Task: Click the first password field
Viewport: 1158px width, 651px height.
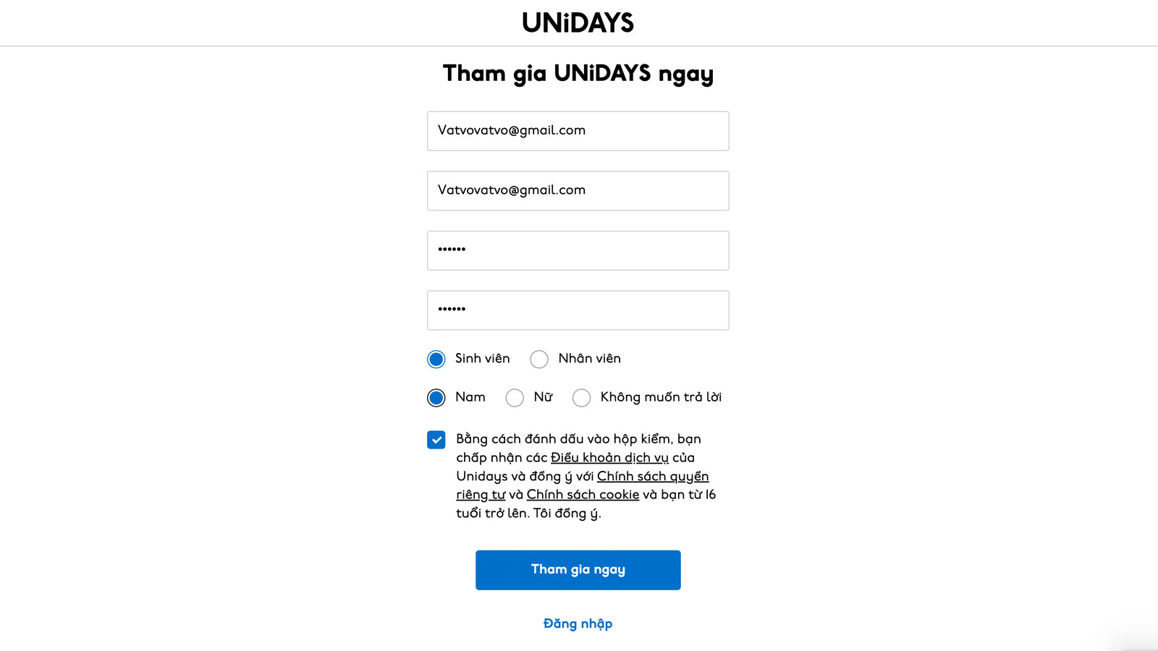Action: tap(578, 250)
